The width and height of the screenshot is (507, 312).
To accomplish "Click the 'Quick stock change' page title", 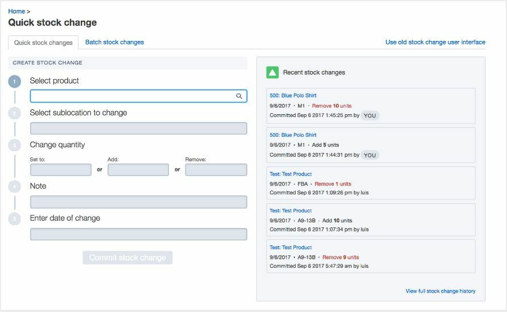I will point(52,22).
